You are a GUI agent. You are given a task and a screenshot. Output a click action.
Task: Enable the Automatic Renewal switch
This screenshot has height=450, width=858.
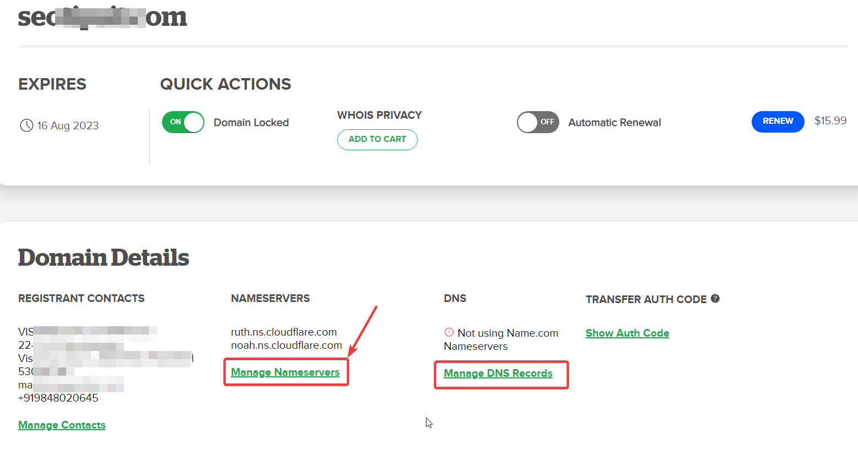tap(537, 122)
